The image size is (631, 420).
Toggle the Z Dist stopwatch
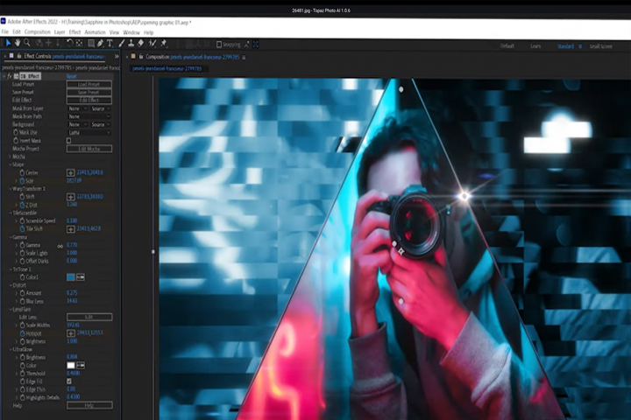pos(22,205)
